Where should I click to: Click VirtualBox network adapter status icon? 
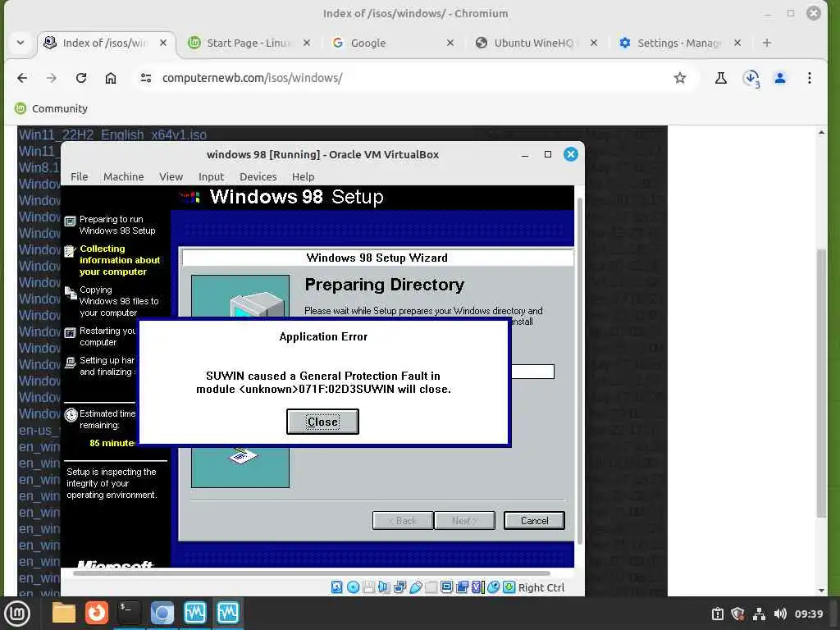(x=399, y=587)
